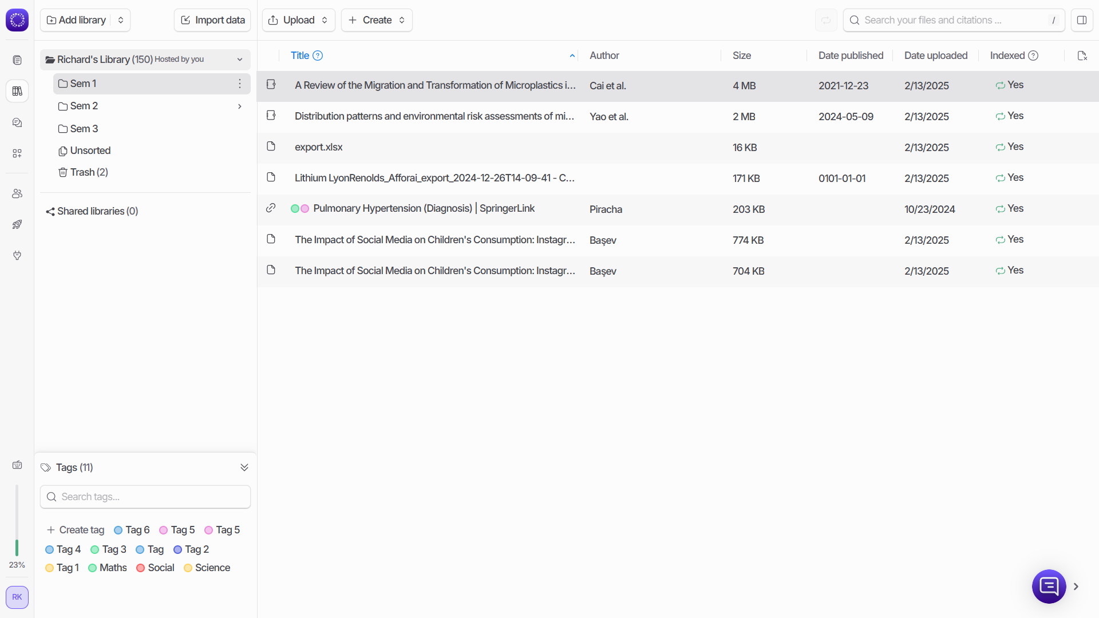1099x618 pixels.
Task: Collapse the Tags panel
Action: click(244, 468)
